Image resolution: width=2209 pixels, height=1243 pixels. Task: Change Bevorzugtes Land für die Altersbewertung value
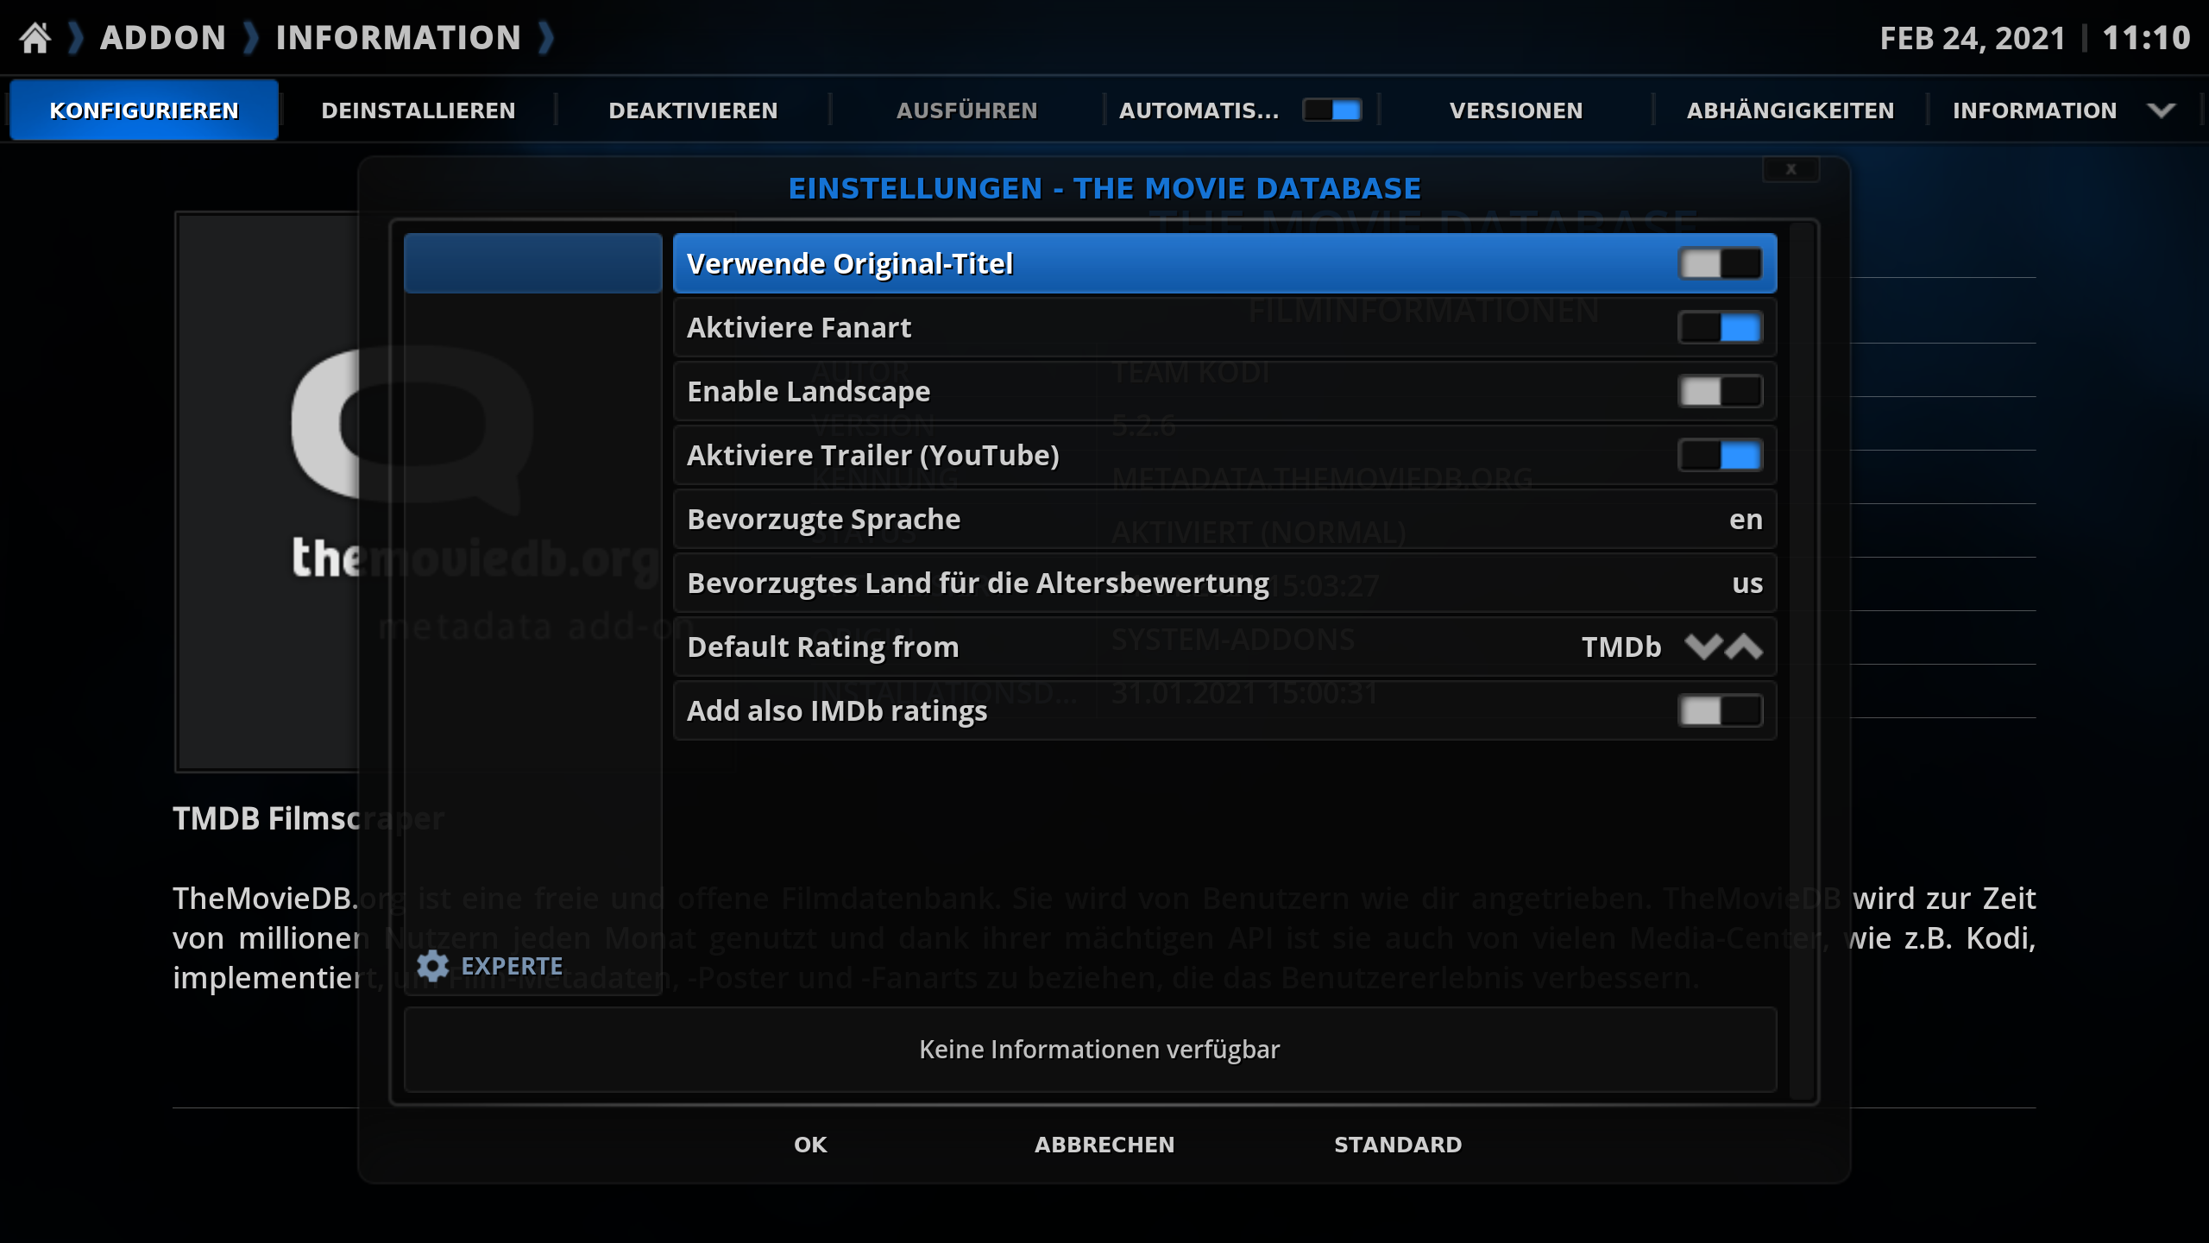(x=1747, y=584)
